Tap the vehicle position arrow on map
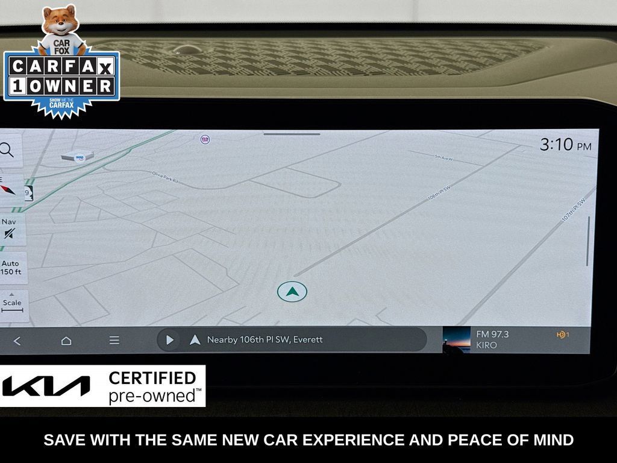 coord(292,292)
